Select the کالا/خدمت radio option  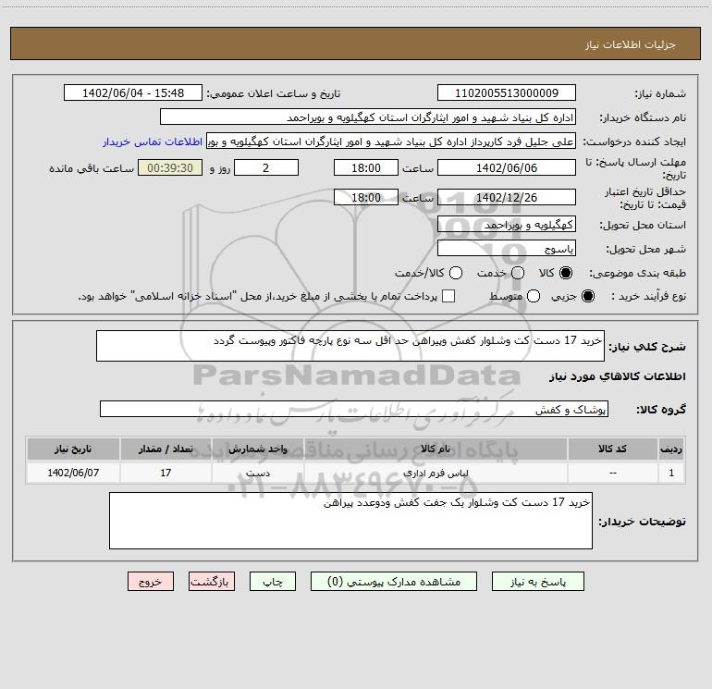point(456,273)
